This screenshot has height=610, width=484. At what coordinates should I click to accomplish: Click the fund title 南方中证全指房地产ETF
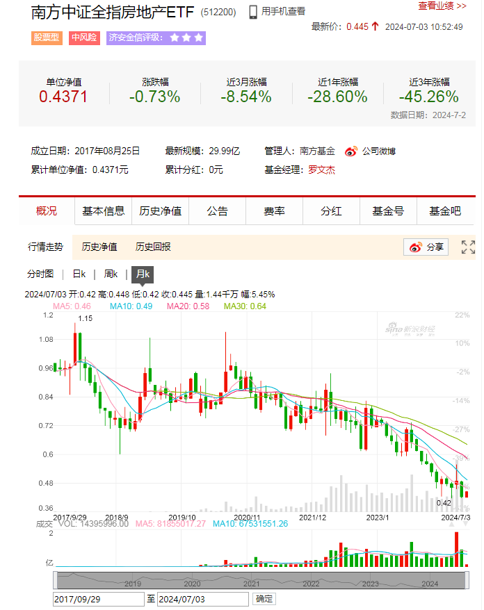click(113, 12)
